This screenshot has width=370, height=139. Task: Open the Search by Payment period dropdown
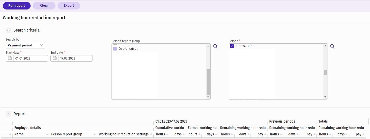(25, 45)
